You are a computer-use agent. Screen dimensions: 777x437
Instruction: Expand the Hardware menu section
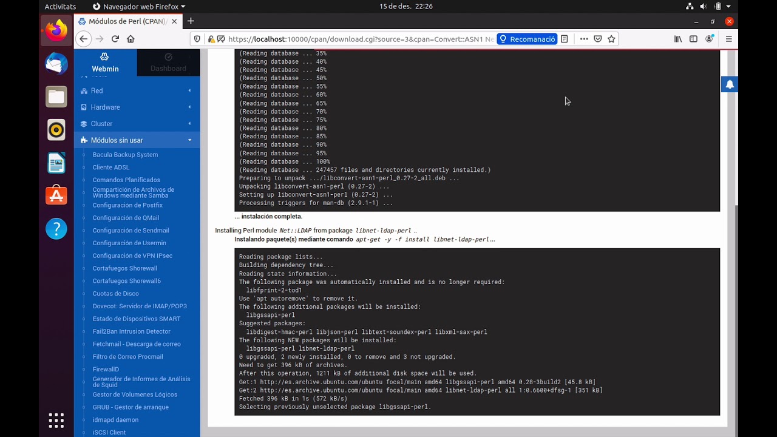[137, 107]
